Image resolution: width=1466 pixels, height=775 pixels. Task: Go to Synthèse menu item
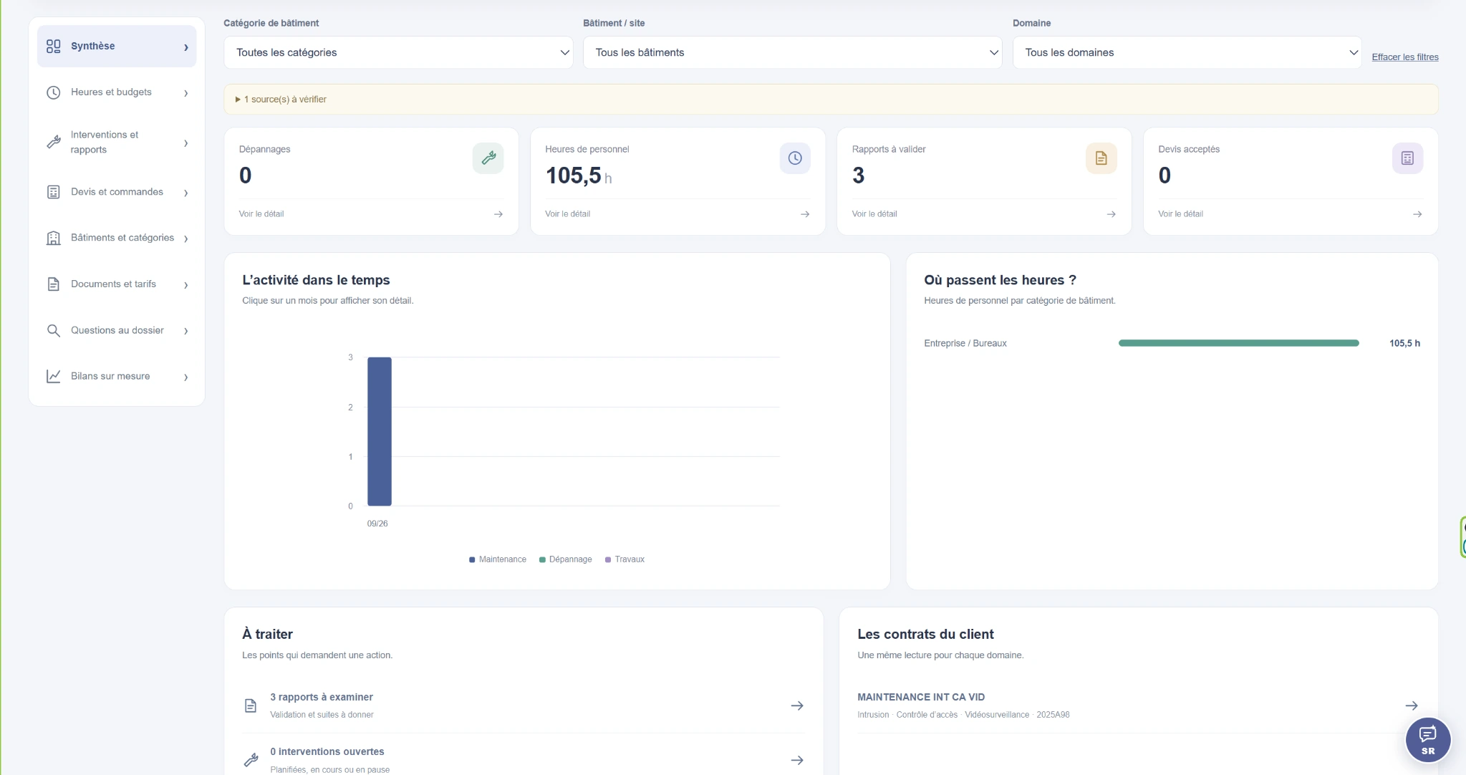point(117,47)
